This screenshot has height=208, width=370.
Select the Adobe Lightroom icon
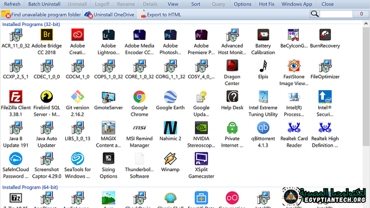point(108,35)
